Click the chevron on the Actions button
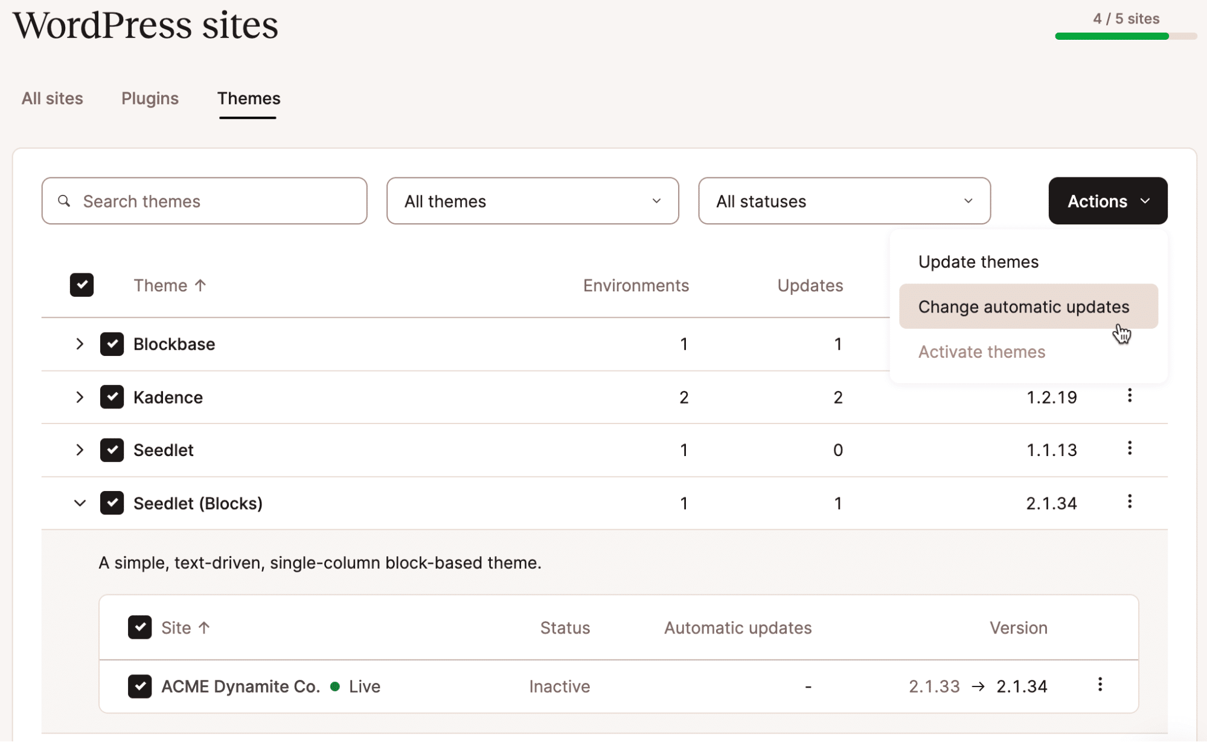 pyautogui.click(x=1146, y=201)
